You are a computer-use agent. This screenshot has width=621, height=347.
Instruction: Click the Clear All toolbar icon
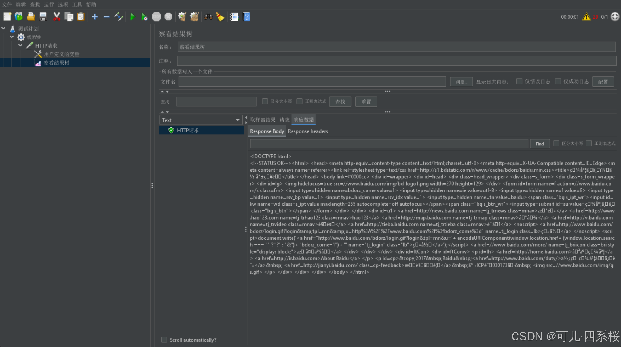[194, 17]
